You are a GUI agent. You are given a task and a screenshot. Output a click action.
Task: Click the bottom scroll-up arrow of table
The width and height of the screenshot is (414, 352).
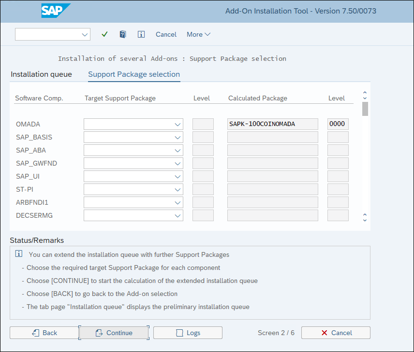coord(365,214)
